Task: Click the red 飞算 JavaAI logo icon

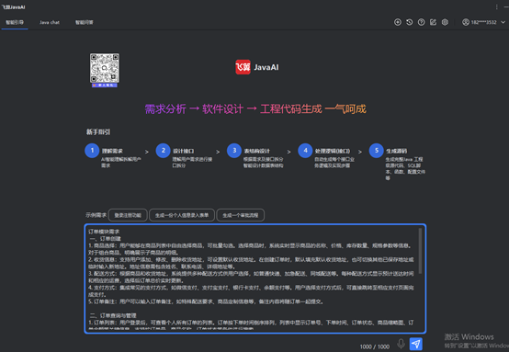Action: point(243,67)
